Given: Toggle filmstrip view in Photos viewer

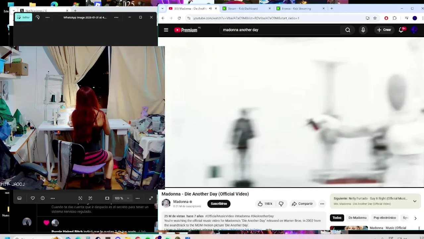Looking at the screenshot, I should 20,198.
